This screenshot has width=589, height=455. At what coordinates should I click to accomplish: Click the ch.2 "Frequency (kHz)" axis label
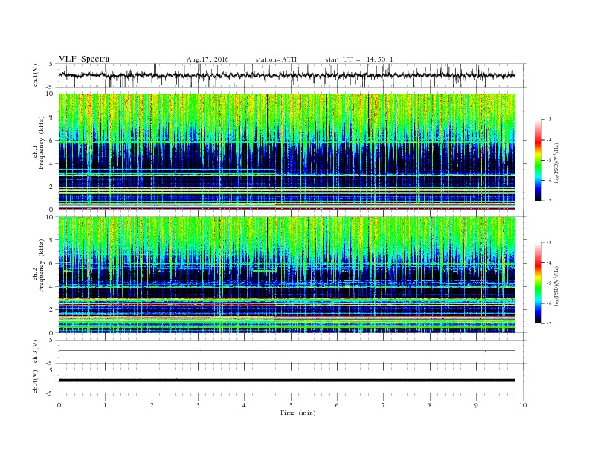click(42, 266)
